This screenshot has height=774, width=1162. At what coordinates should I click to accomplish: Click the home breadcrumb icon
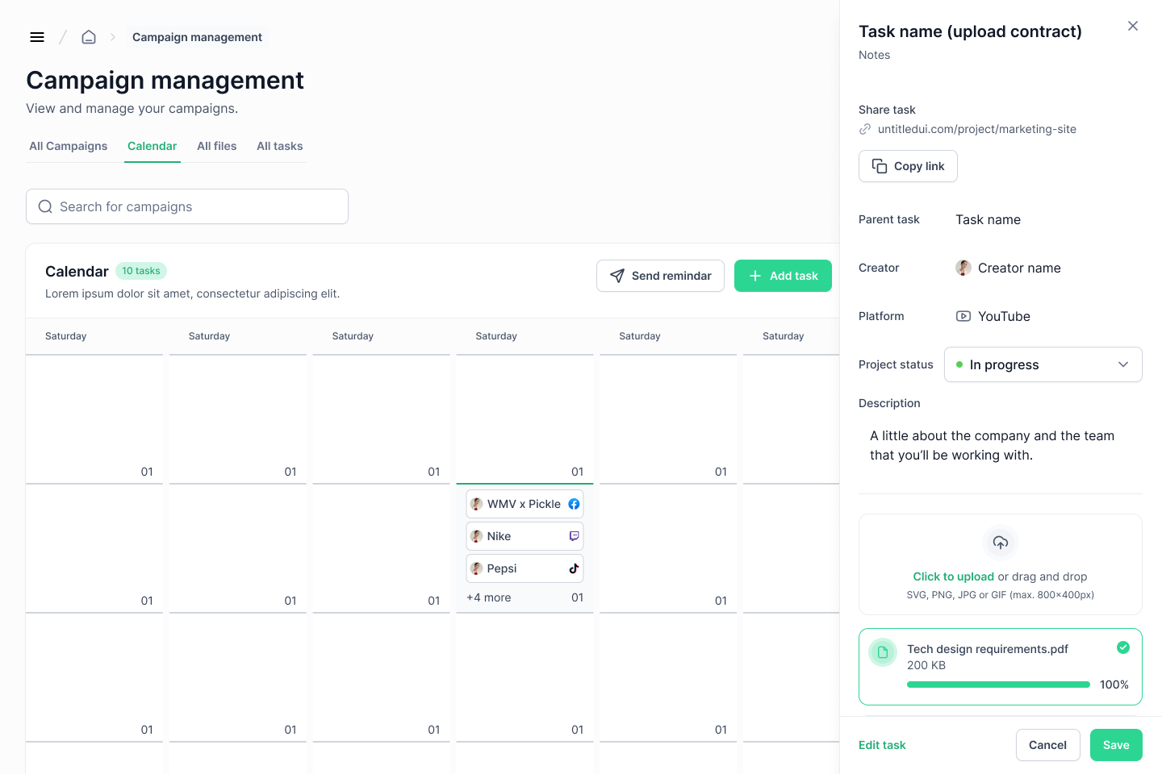point(89,36)
